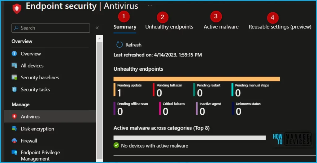Click 'No devices with active malware' text

tap(154, 146)
